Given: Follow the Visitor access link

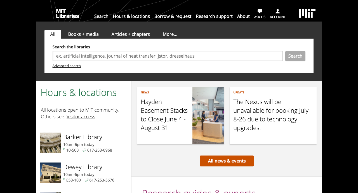Looking at the screenshot, I should click(81, 117).
